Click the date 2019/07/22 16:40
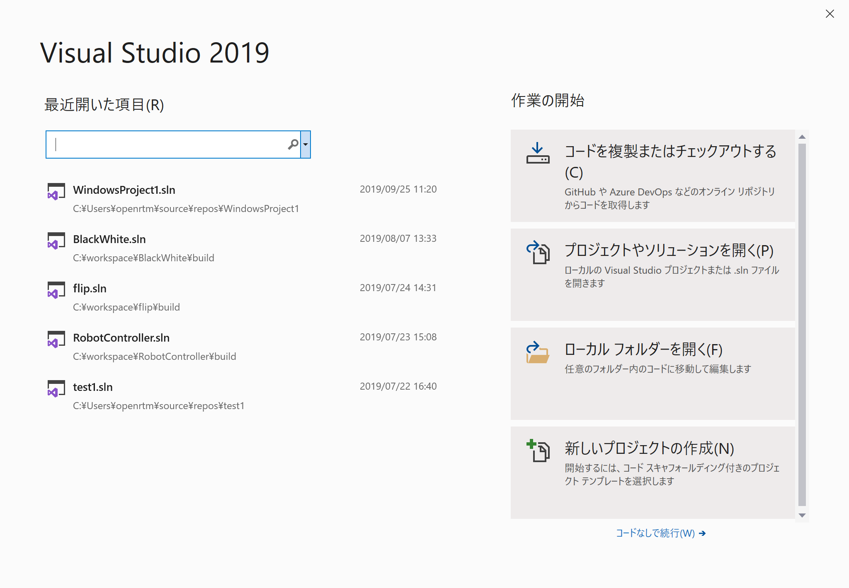The width and height of the screenshot is (849, 588). coord(398,386)
